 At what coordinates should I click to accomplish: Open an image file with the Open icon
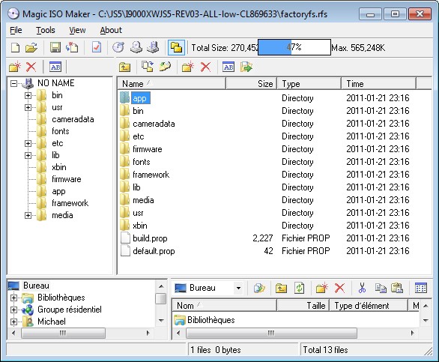tap(31, 47)
